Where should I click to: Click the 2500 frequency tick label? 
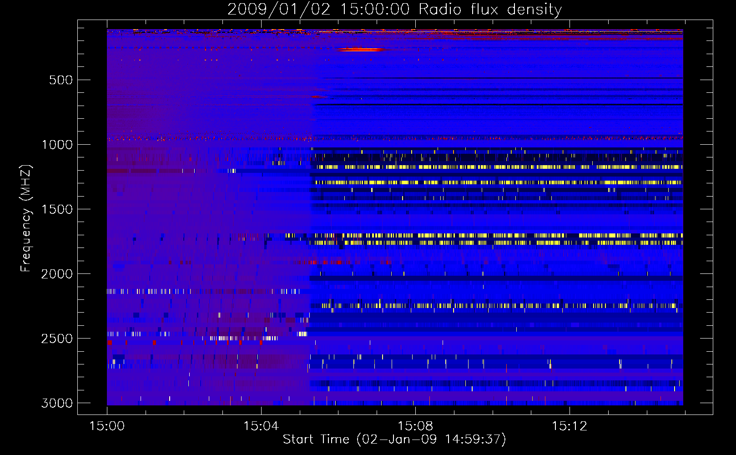pyautogui.click(x=57, y=339)
